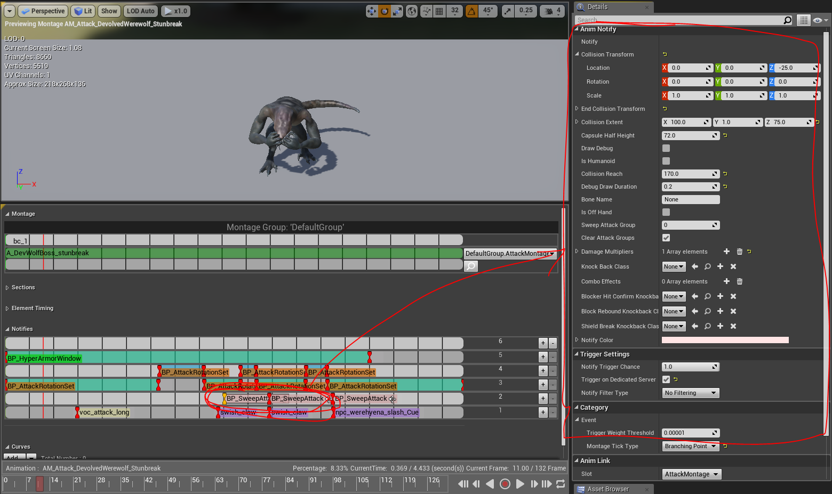Click the Perspective view button
This screenshot has width=832, height=494.
(x=43, y=11)
